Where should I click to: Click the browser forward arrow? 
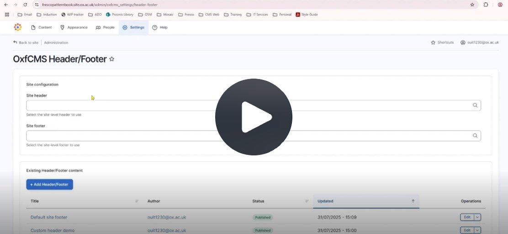point(15,5)
